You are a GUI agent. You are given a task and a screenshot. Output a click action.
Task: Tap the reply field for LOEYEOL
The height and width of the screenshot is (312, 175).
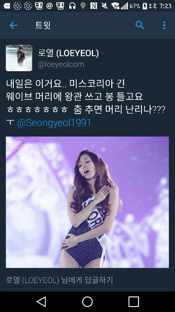[87, 280]
